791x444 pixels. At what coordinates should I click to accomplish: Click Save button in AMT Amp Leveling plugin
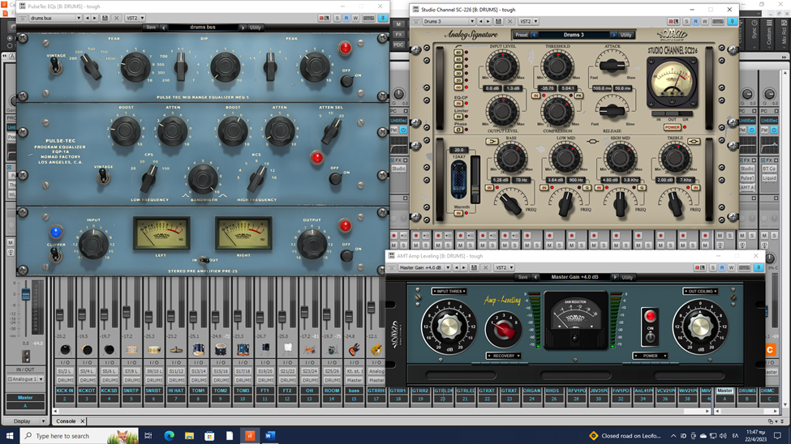522,277
